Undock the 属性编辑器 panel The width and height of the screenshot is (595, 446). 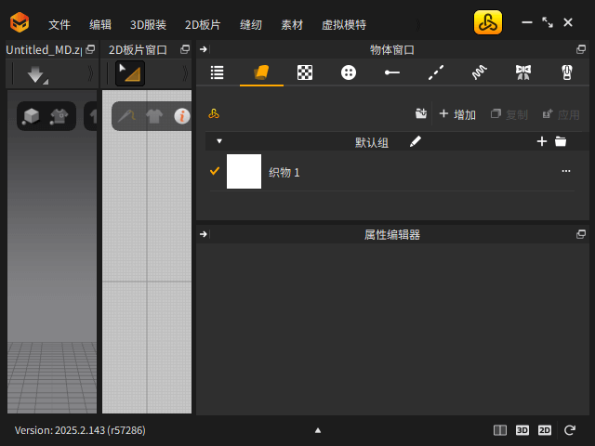581,234
